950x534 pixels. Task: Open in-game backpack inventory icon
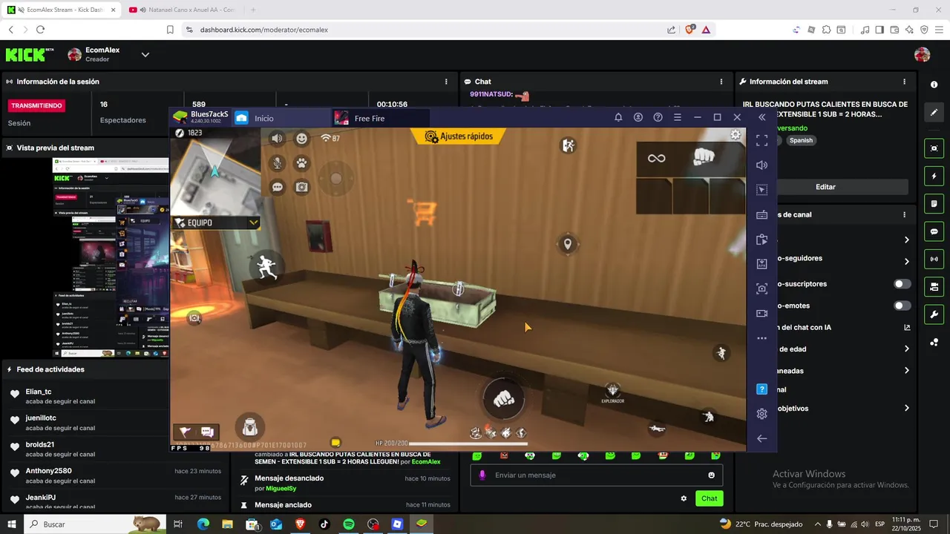(249, 426)
